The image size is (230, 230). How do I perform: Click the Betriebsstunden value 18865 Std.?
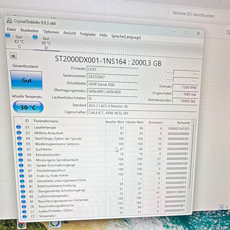point(184,101)
